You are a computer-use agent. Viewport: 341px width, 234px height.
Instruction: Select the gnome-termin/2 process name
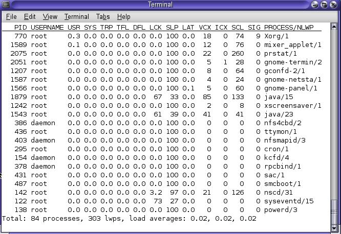(x=293, y=62)
